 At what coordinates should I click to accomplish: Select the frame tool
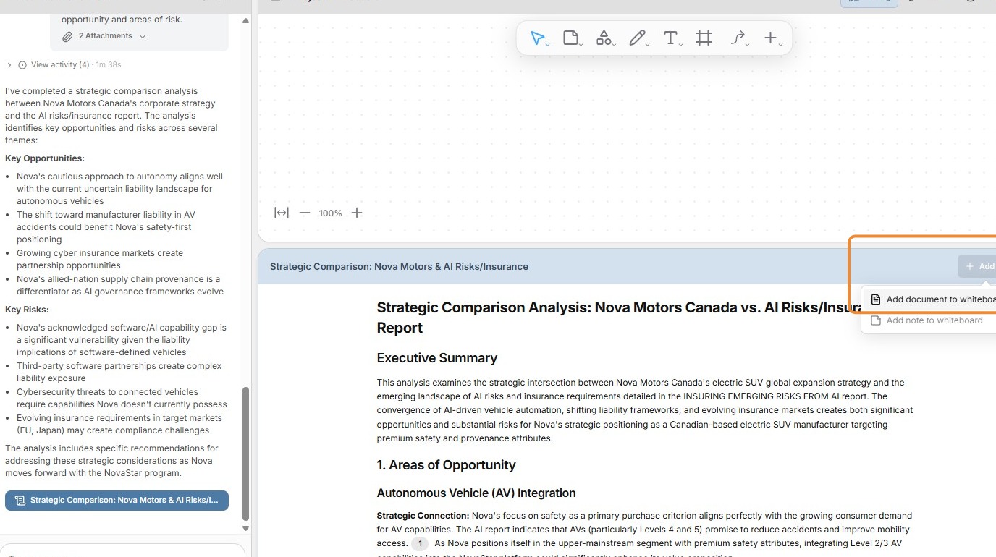click(x=704, y=38)
